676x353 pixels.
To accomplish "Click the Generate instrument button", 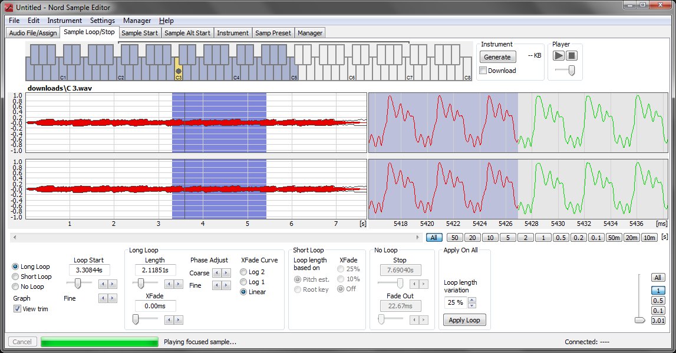I will 497,57.
